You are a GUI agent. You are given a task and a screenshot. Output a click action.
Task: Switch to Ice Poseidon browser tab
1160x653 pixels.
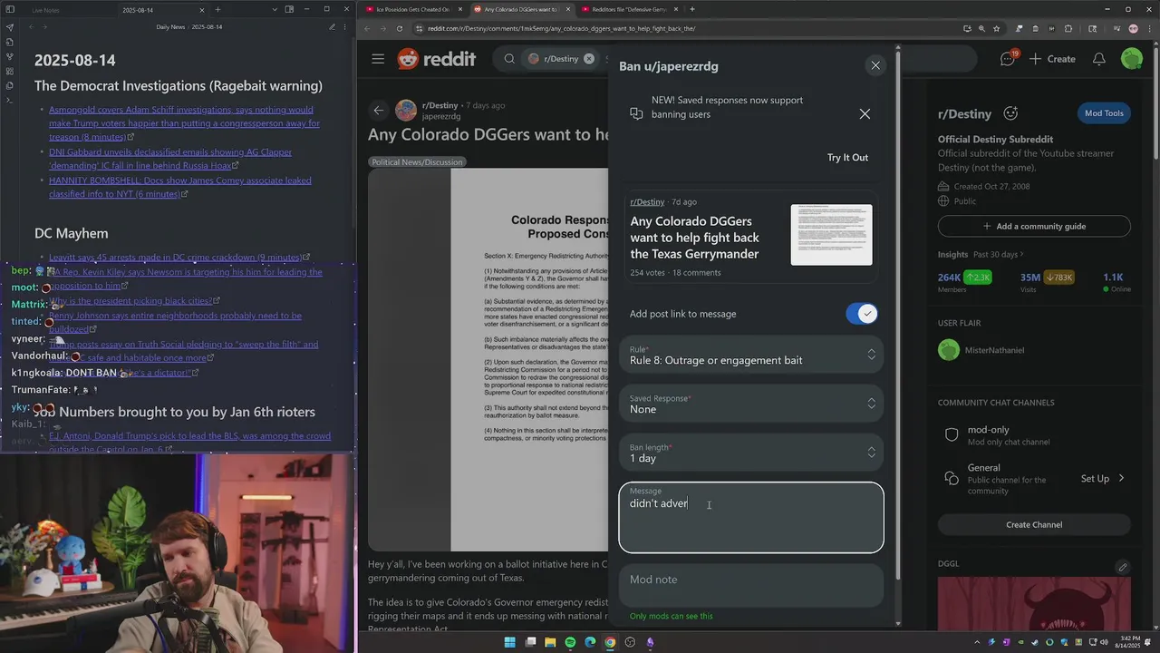pos(412,9)
